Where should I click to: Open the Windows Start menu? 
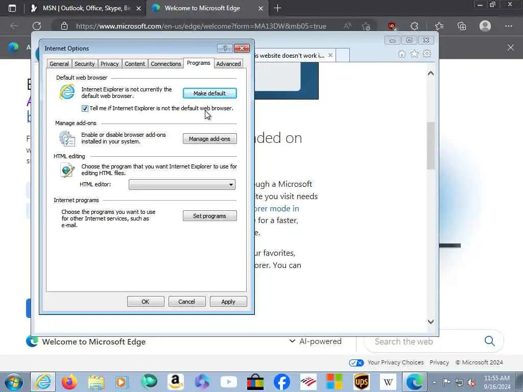click(14, 382)
